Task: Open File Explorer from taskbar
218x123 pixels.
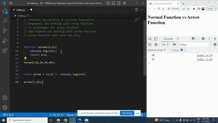Action: coord(58,120)
